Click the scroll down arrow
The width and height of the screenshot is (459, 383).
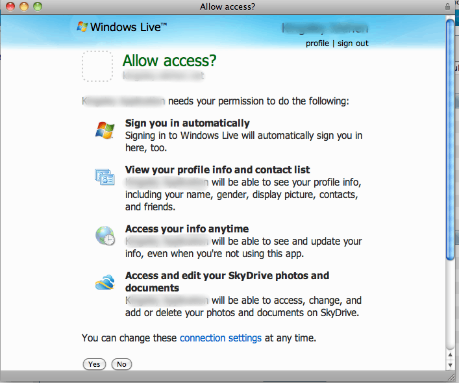click(450, 365)
